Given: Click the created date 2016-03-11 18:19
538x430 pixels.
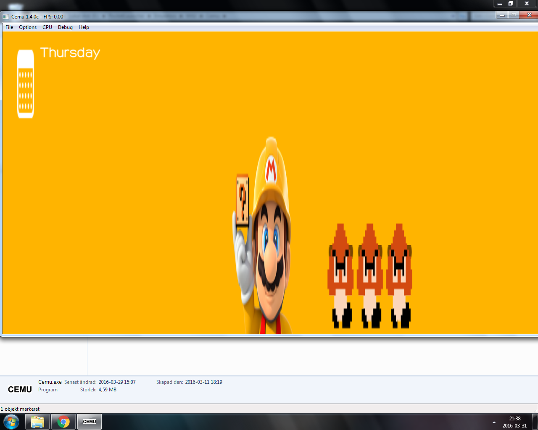Looking at the screenshot, I should coord(204,382).
